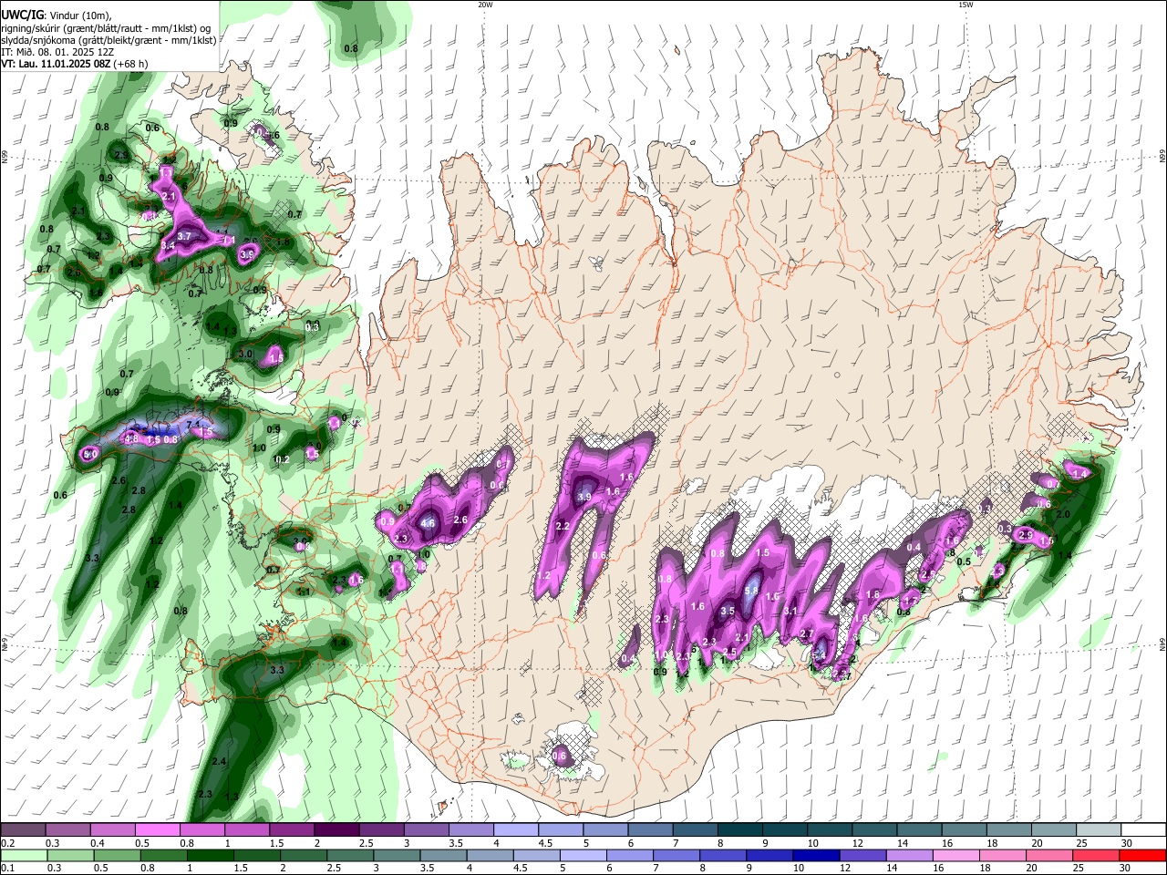Click the '2.2' value in the central snow band

pos(563,527)
